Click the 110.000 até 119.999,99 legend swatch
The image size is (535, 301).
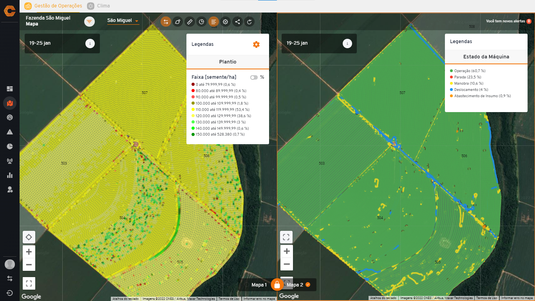tap(193, 110)
